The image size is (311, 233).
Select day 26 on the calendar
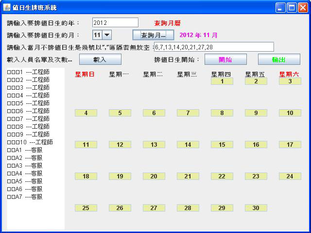tap(120, 208)
